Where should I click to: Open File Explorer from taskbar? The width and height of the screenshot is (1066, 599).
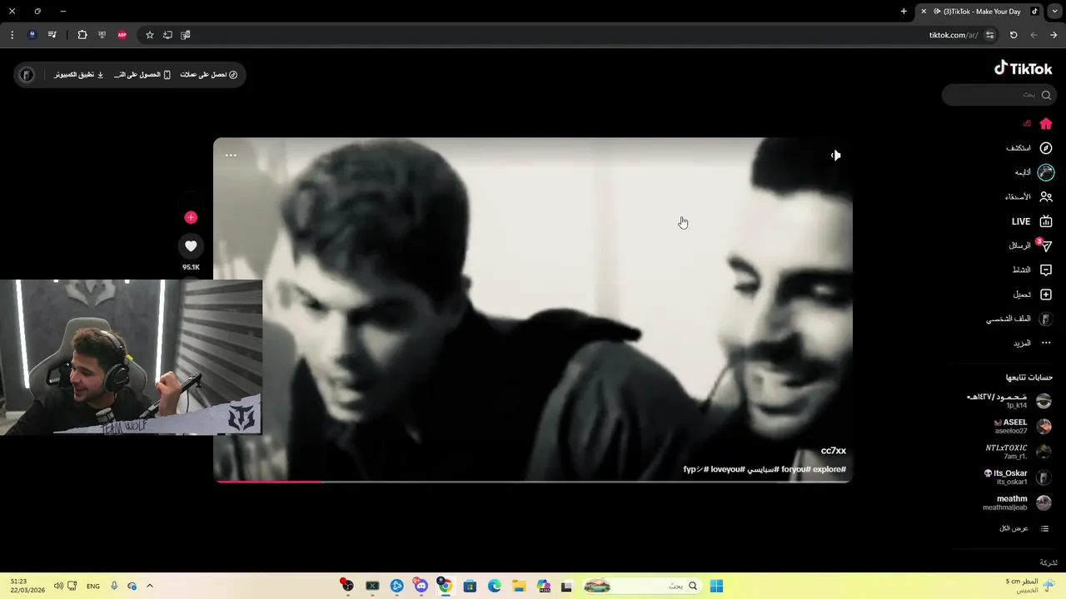coord(519,586)
